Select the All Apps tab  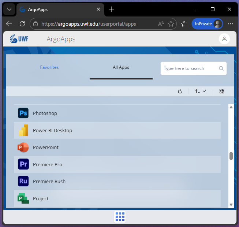pos(121,67)
